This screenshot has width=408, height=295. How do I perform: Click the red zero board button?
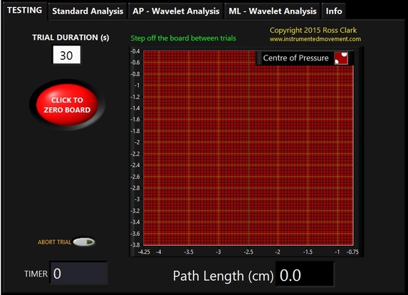pyautogui.click(x=67, y=104)
